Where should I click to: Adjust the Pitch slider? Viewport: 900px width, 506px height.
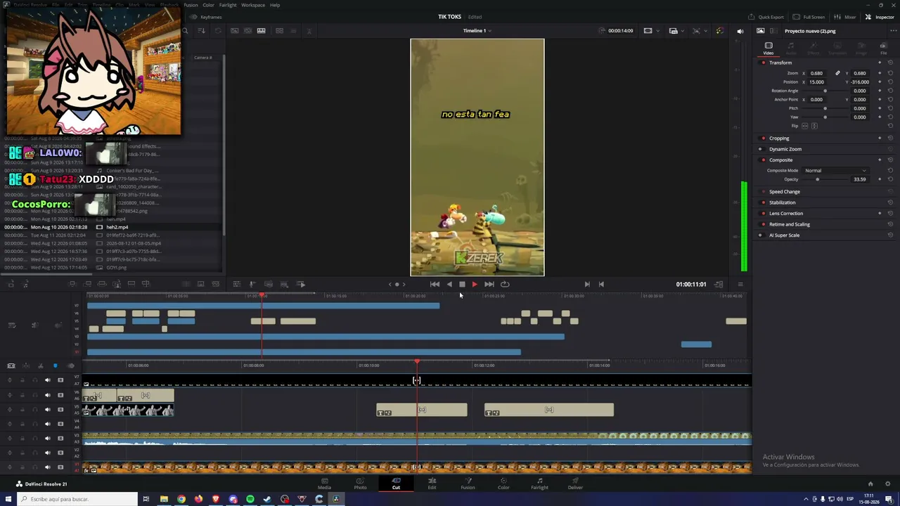click(x=824, y=108)
